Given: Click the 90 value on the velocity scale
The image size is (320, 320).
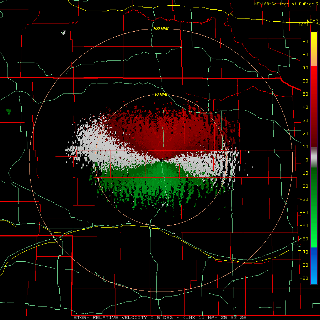Looking at the screenshot, I should [305, 42].
